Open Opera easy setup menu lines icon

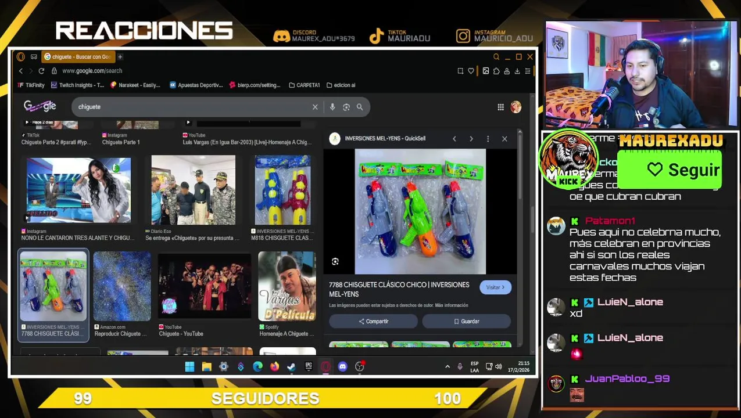point(528,71)
